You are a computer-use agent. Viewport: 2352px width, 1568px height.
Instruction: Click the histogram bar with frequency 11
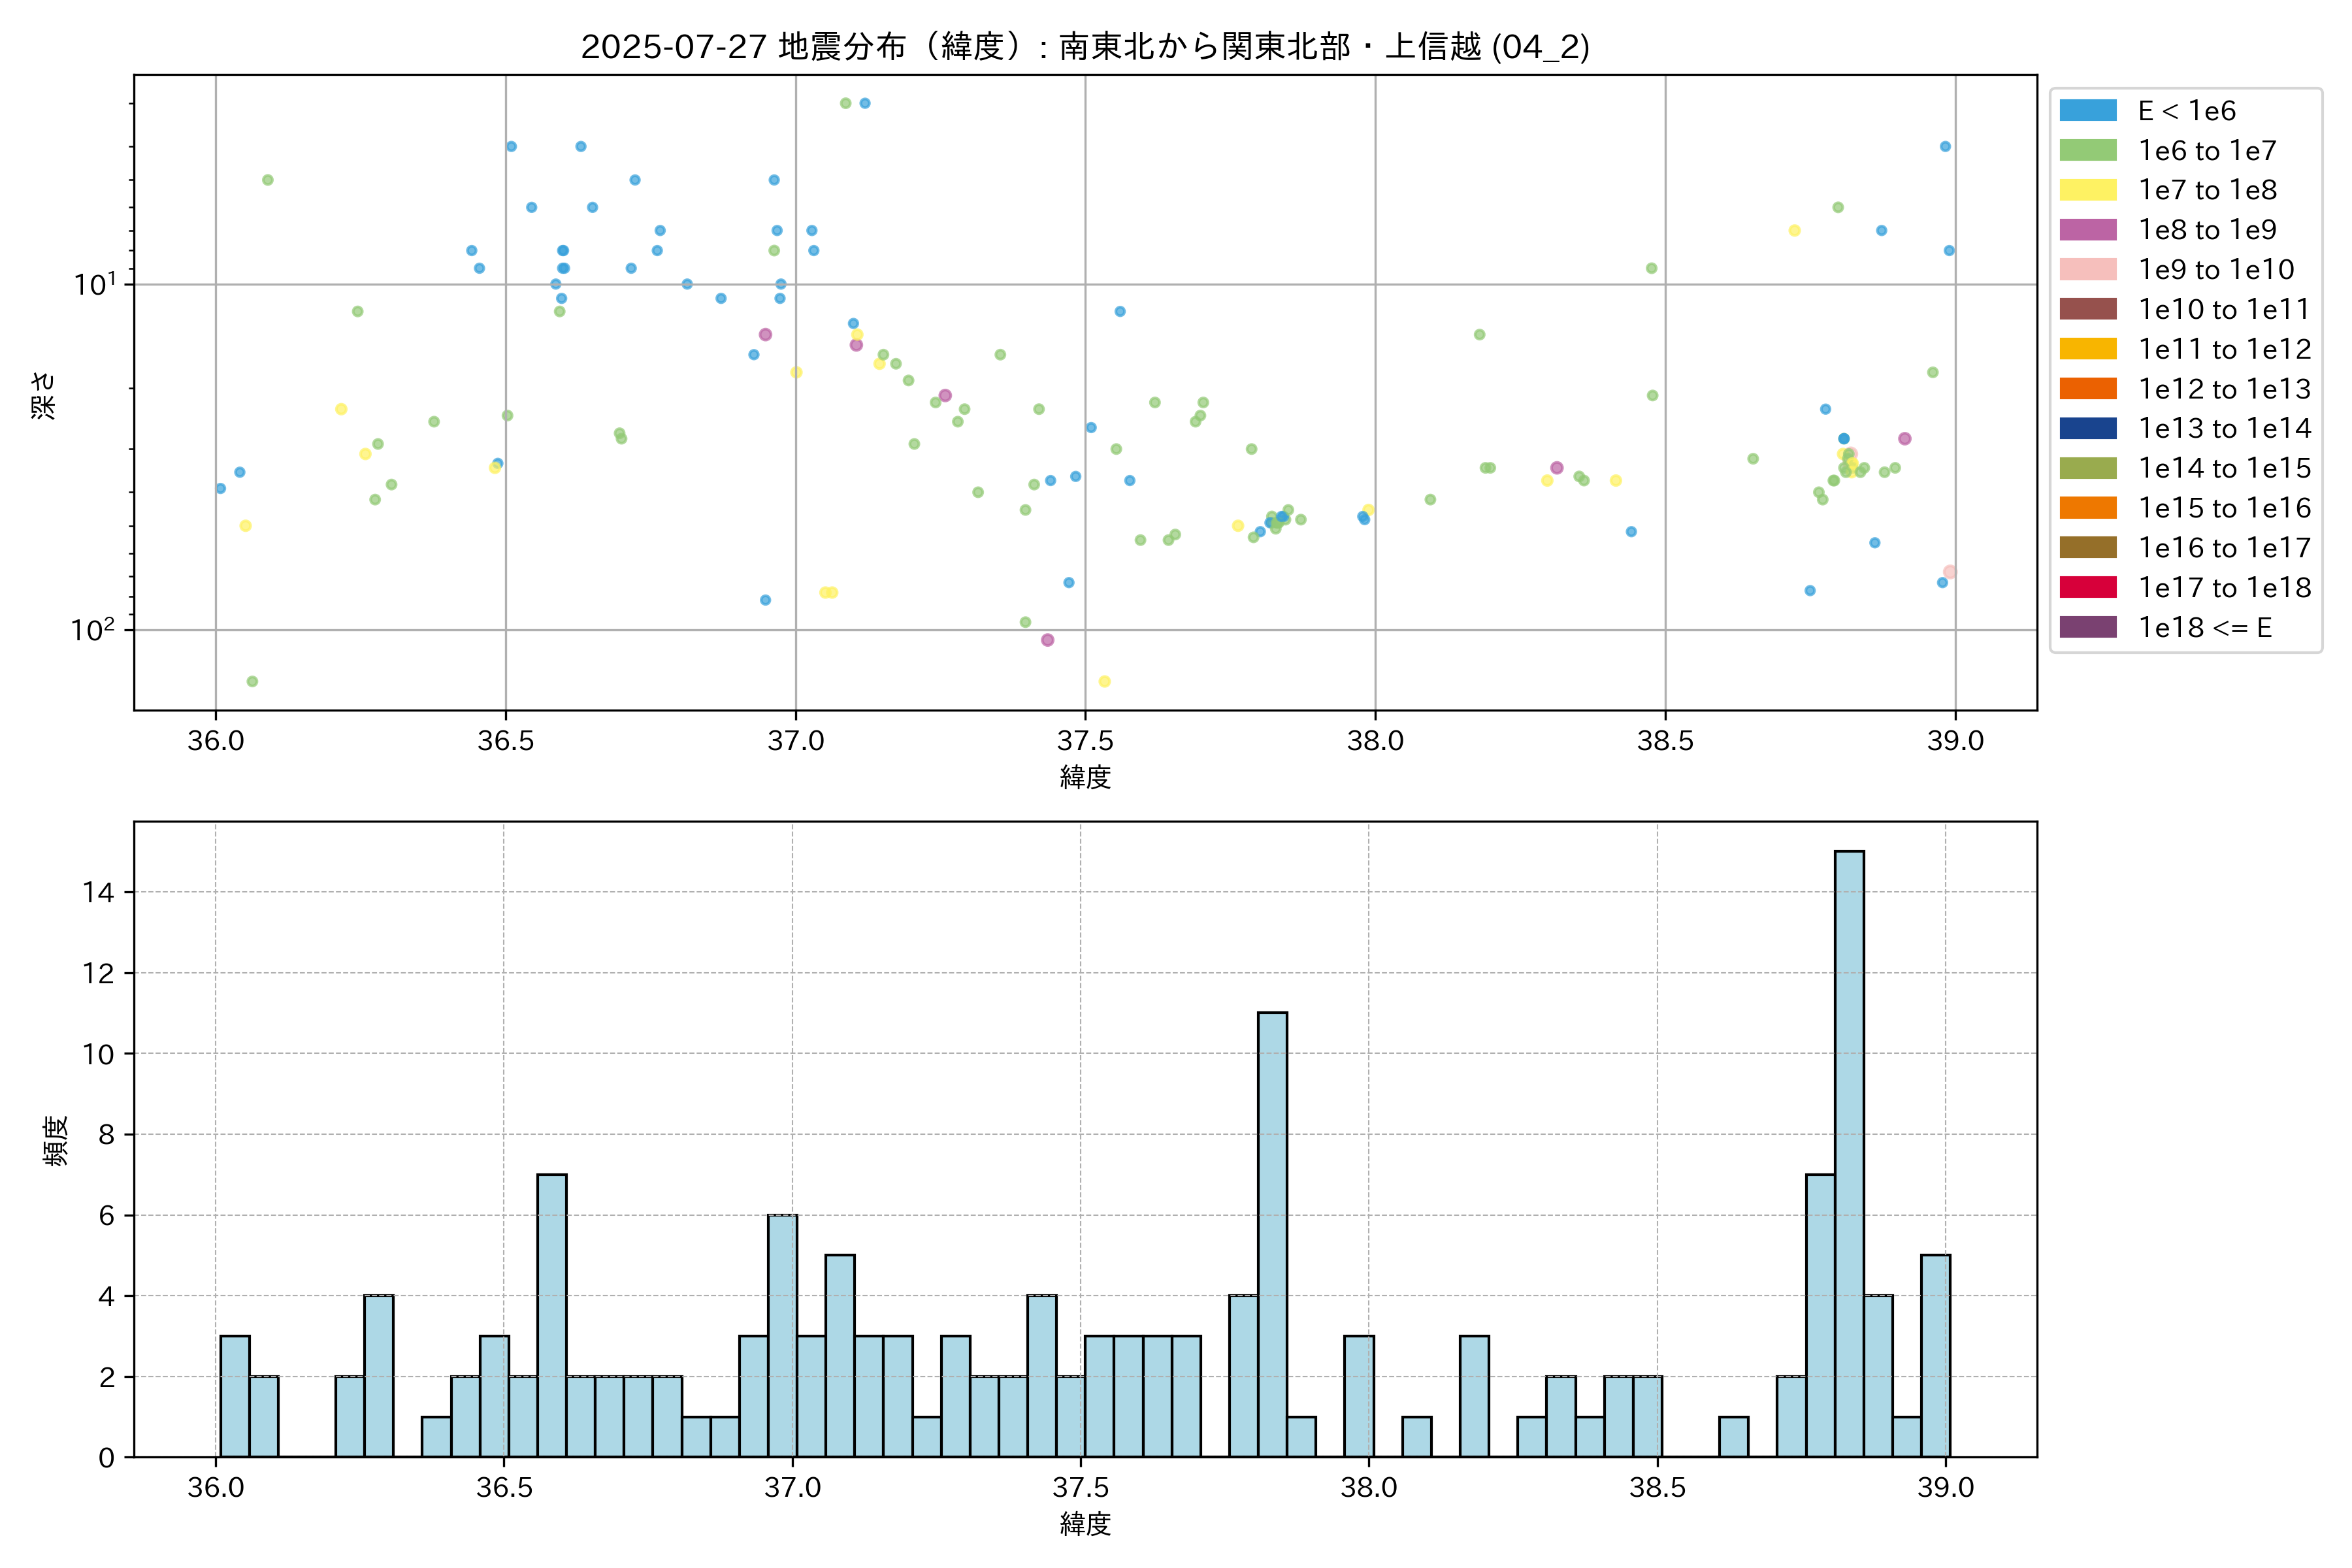pos(1272,1234)
